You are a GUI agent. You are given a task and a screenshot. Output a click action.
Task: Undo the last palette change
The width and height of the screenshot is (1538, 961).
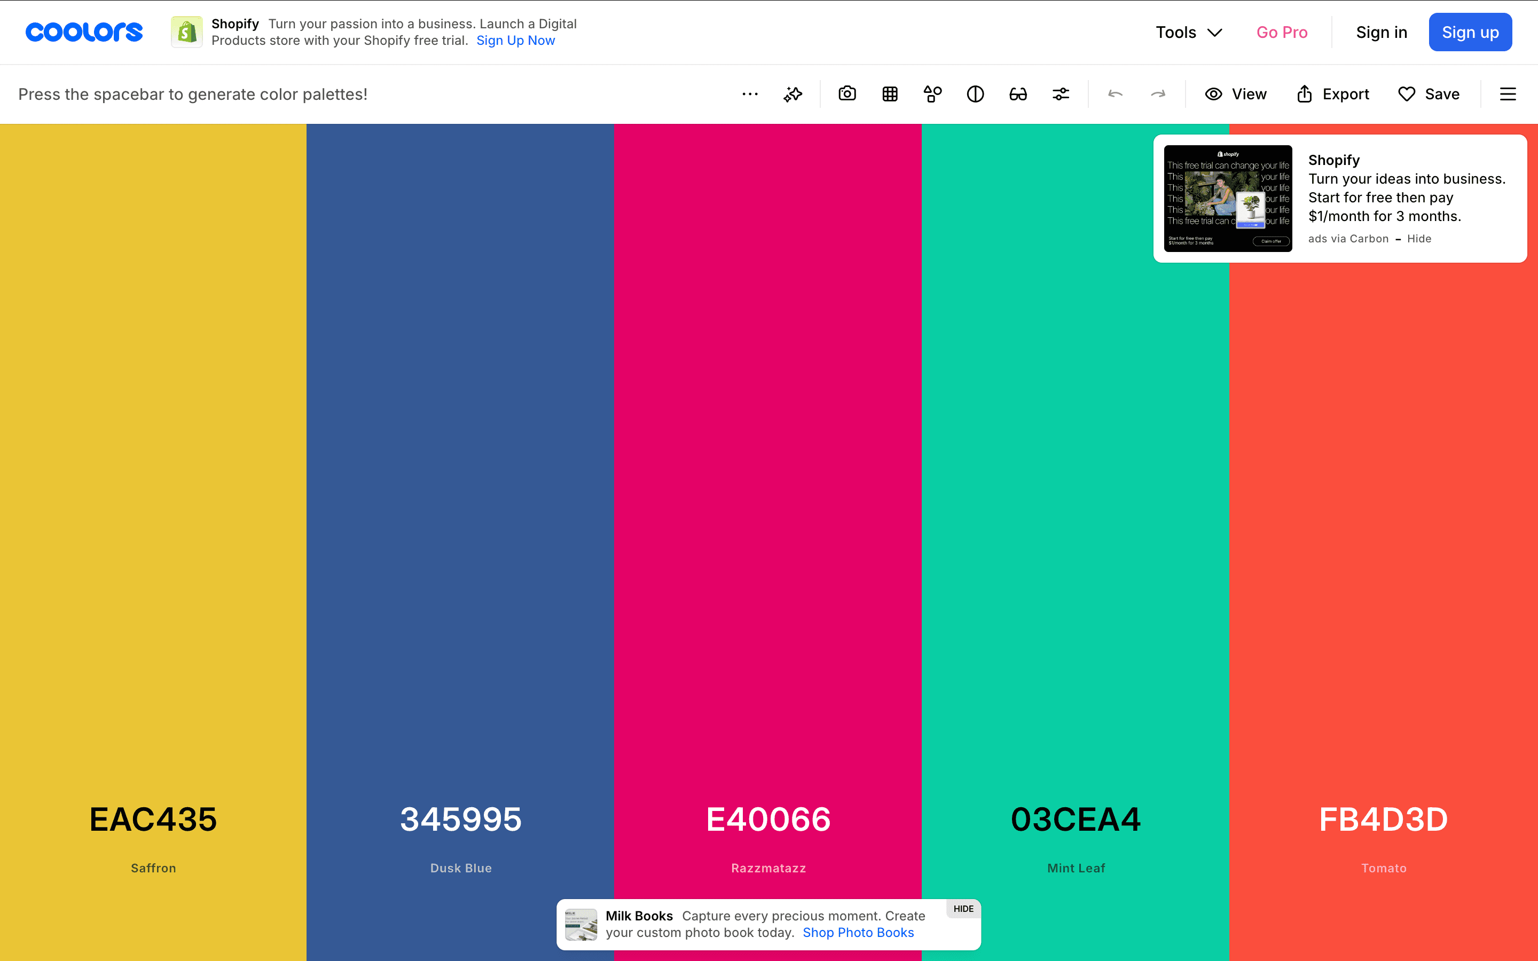click(x=1116, y=94)
